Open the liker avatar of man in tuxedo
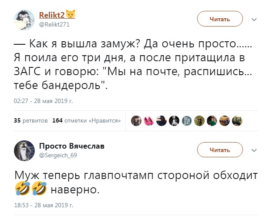The width and height of the screenshot is (269, 219). [x=174, y=120]
